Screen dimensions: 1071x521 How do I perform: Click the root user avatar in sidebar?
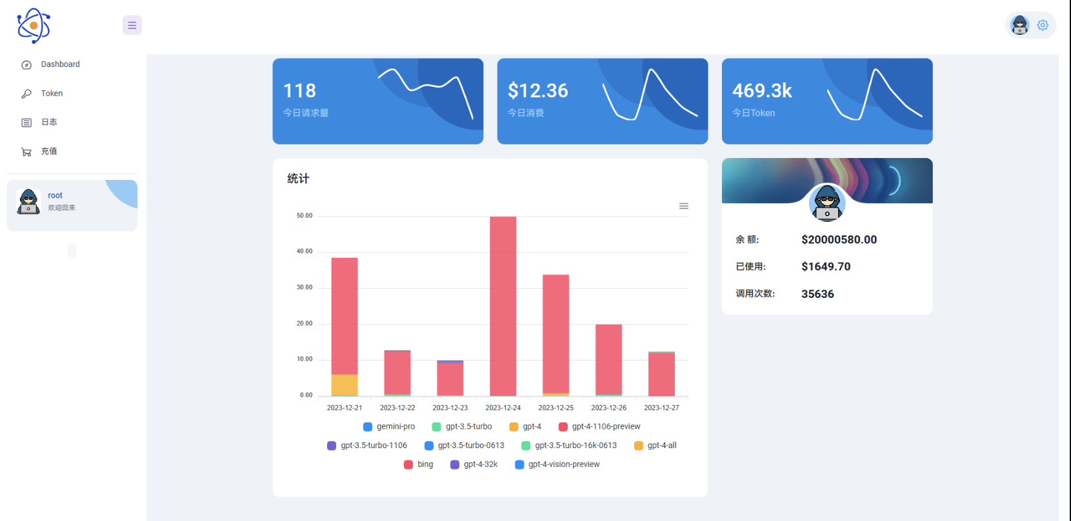(28, 202)
